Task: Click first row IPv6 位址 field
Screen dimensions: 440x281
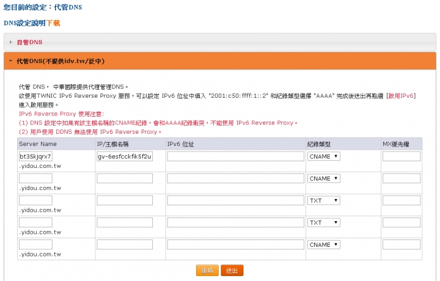Action: [x=235, y=156]
